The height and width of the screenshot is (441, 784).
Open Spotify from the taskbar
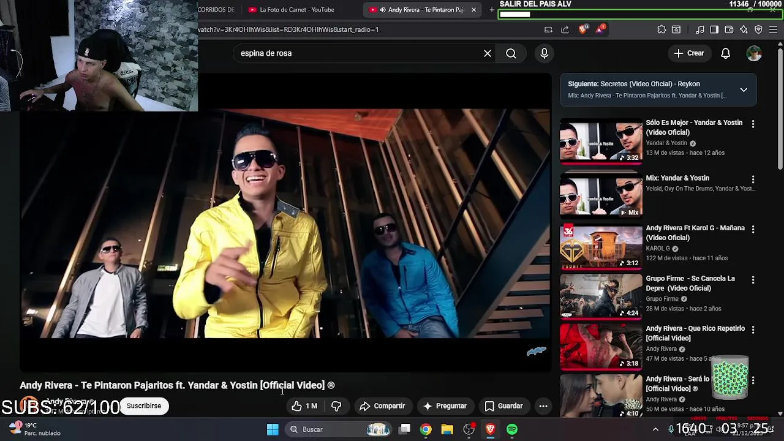[512, 429]
